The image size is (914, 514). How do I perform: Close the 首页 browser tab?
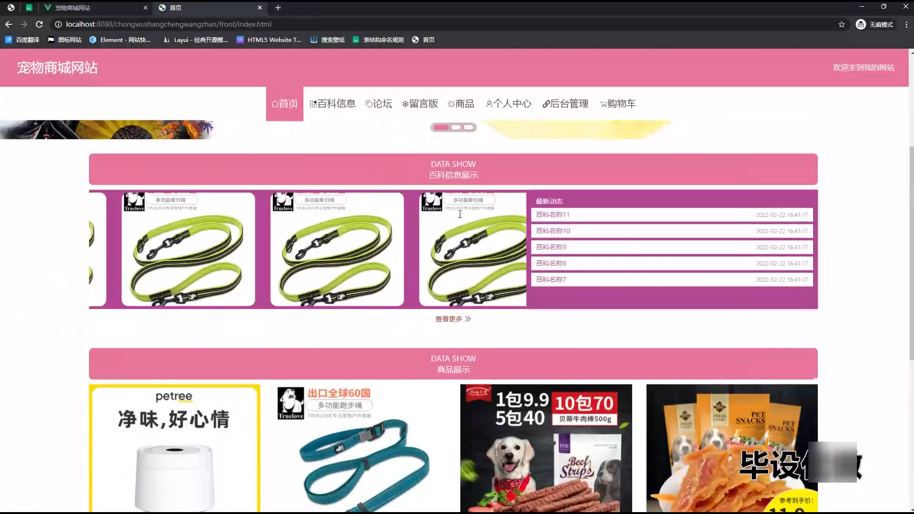[x=259, y=8]
